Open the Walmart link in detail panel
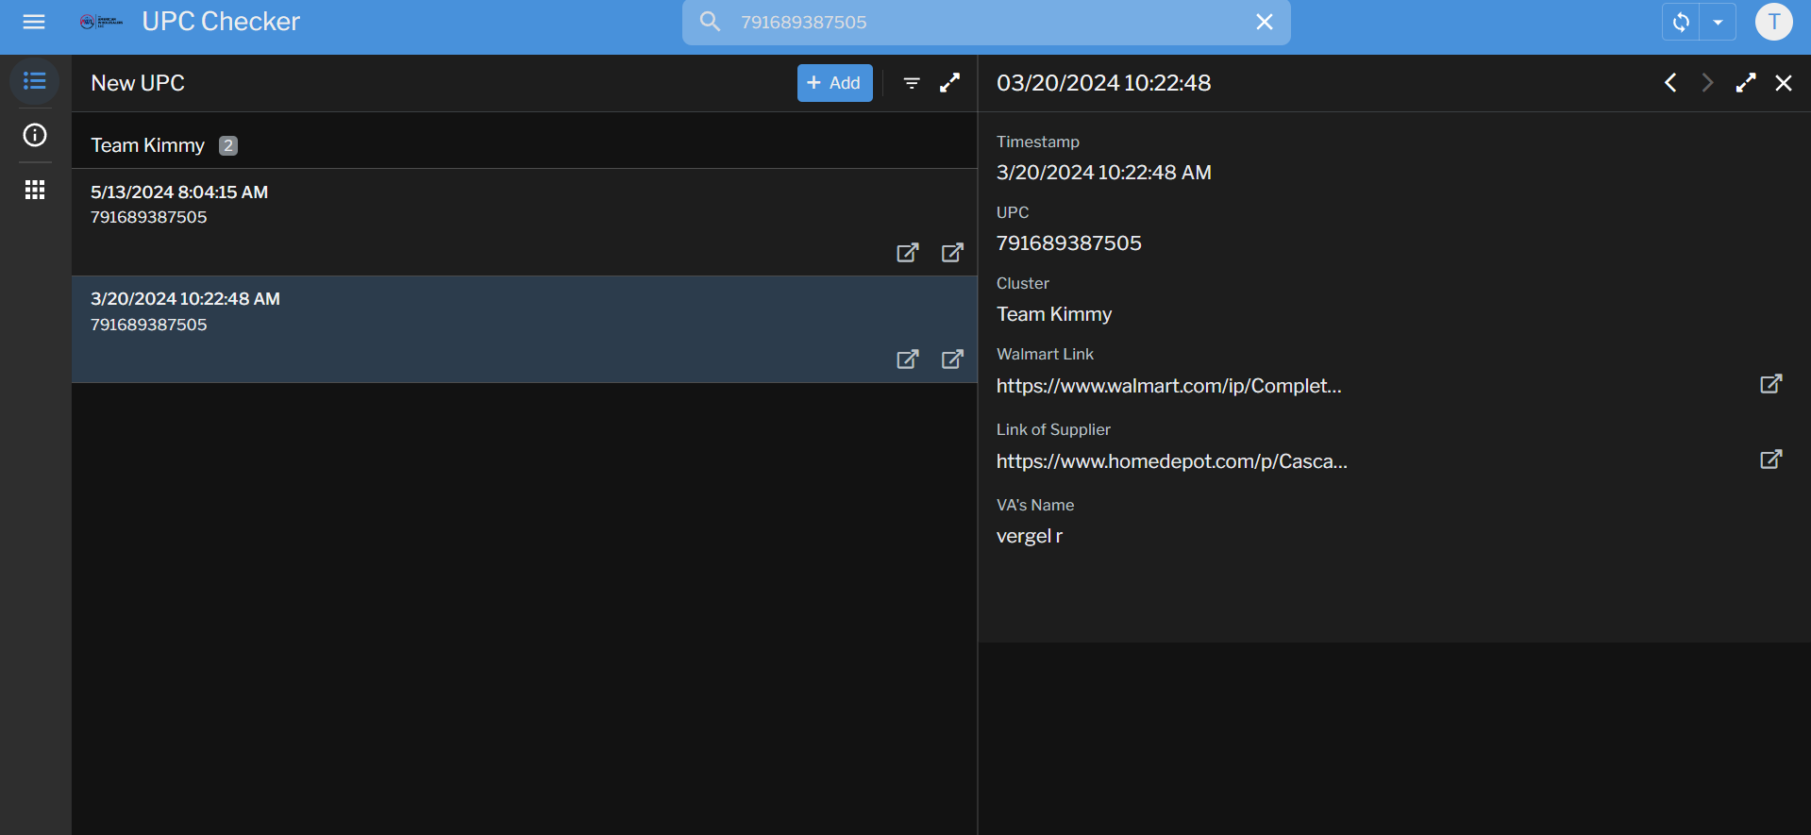The height and width of the screenshot is (835, 1811). tap(1770, 384)
